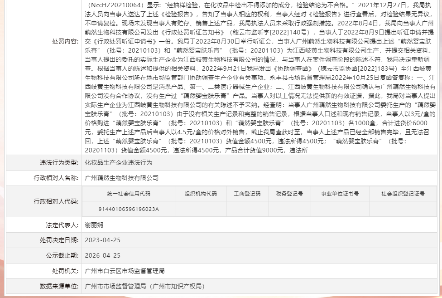The width and height of the screenshot is (442, 298).
Task: Click the 行政相对人名称 label
Action: (x=56, y=178)
